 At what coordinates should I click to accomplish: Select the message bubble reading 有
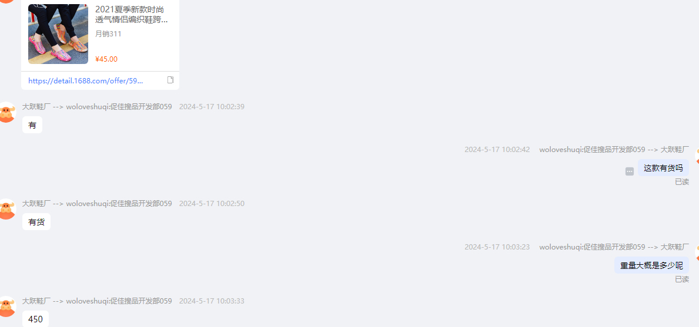32,125
